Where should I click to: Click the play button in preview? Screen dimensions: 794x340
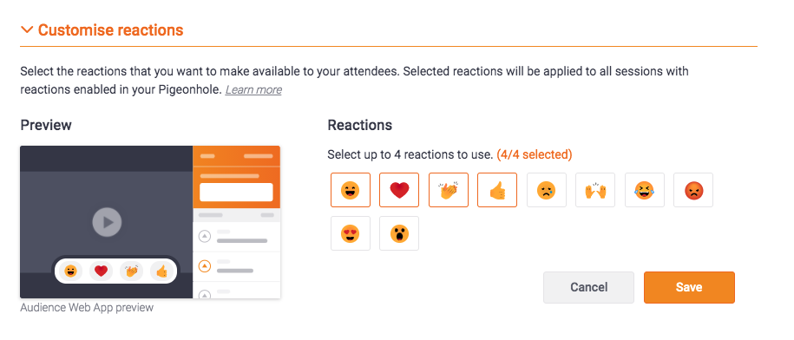[x=107, y=222]
